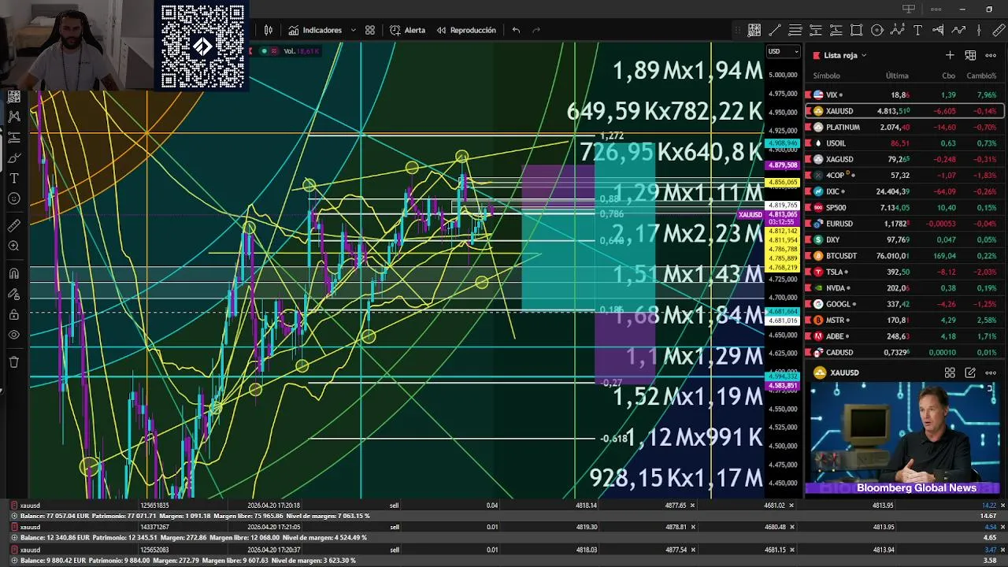Select USOIL in the watchlist
1008x567 pixels.
pos(904,143)
